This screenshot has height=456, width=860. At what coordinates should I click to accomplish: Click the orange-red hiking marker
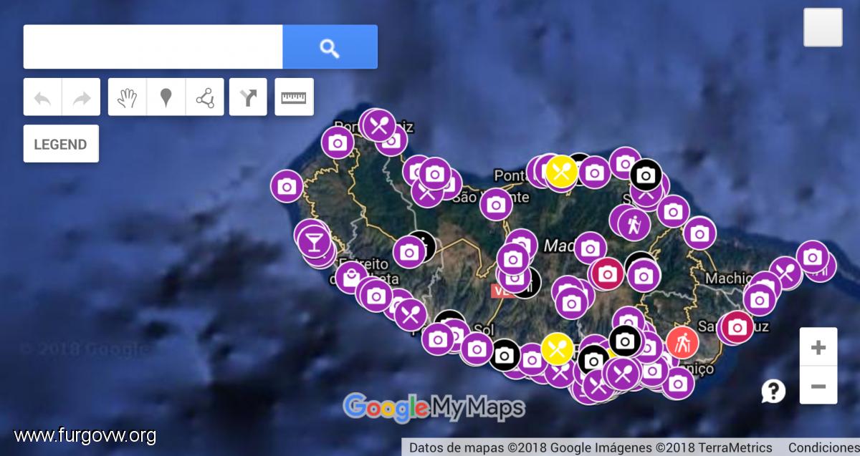tap(682, 342)
